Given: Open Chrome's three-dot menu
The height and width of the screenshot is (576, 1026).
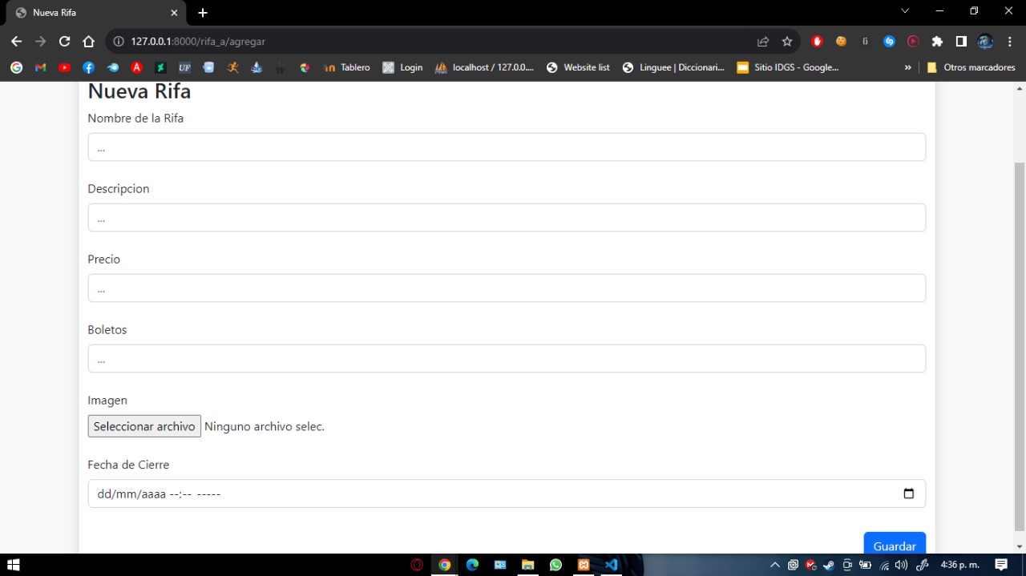Looking at the screenshot, I should pyautogui.click(x=1010, y=42).
